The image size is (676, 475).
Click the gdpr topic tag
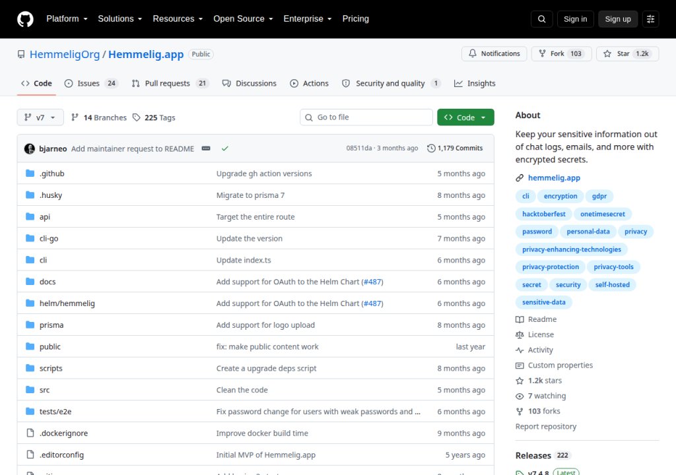pos(599,196)
